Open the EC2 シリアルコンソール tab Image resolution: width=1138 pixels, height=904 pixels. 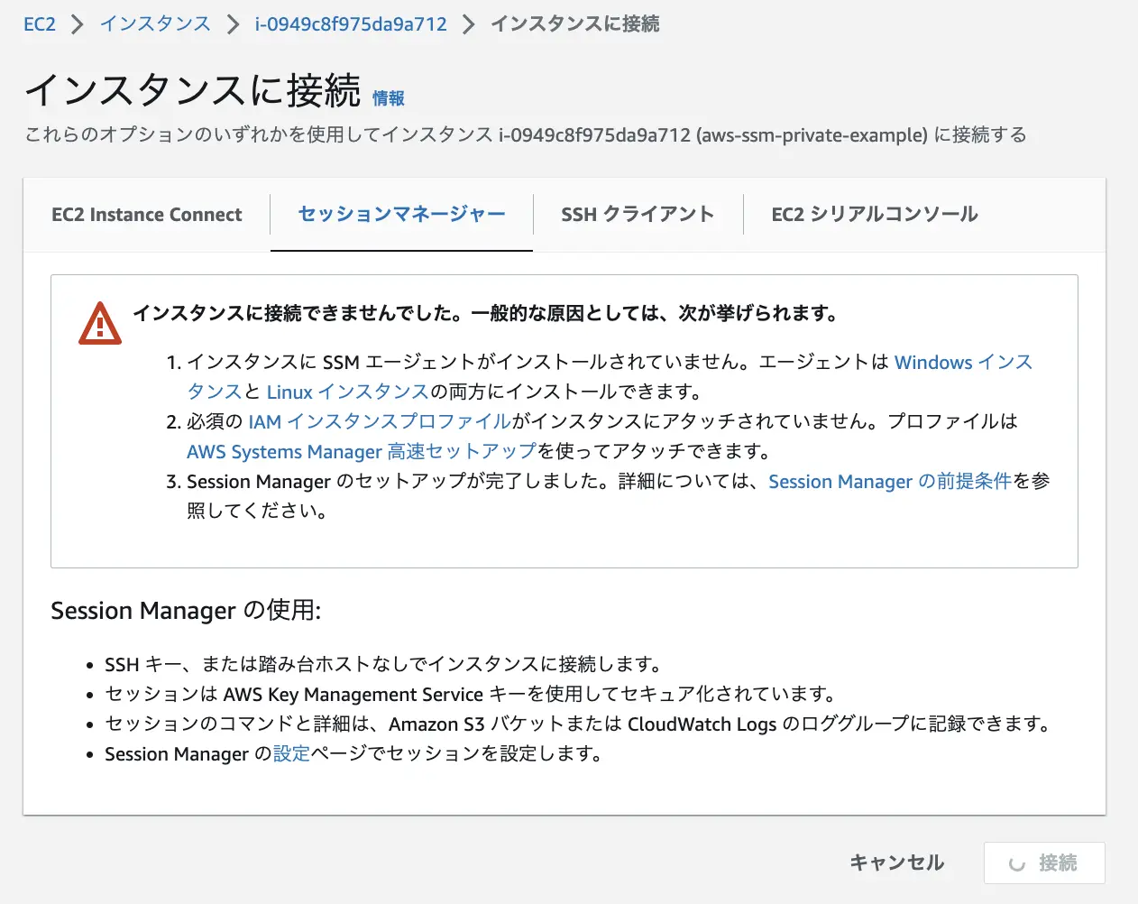(874, 215)
